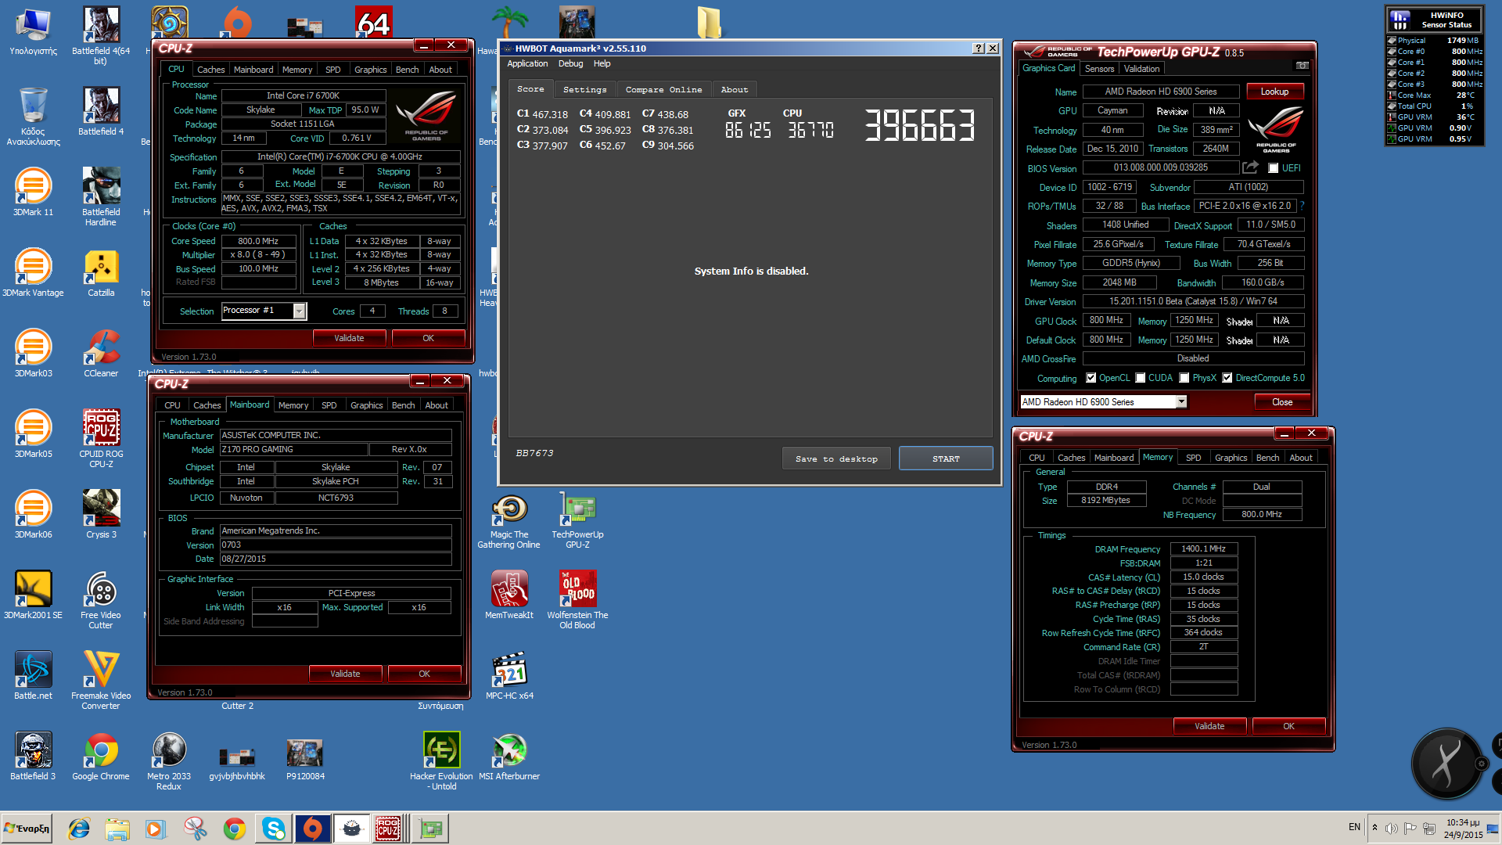Screen dimensions: 1502x845
Task: Click Validate in the top CPU-Z window
Action: click(x=349, y=338)
